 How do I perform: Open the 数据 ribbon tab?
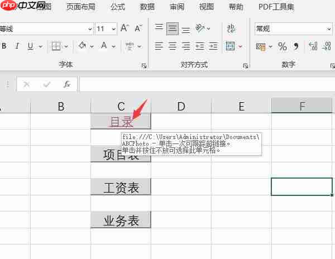(x=147, y=7)
